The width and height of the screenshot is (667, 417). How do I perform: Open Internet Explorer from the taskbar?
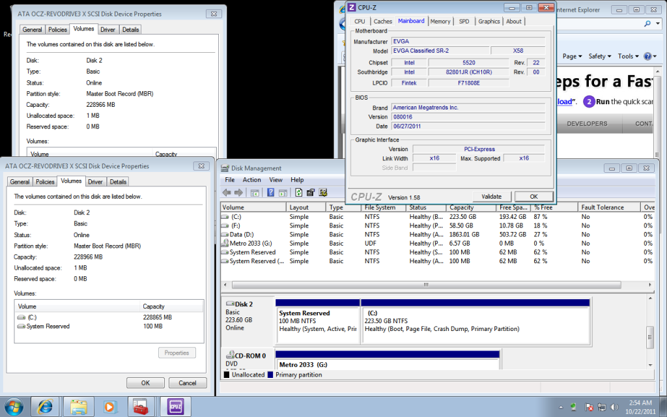[46, 407]
